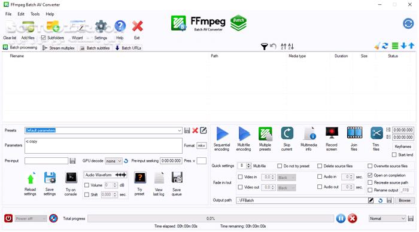Open Trim files scissors tool
The image size is (419, 232).
click(x=377, y=133)
